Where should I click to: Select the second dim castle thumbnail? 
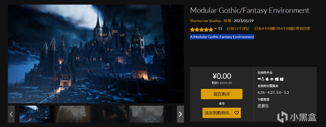point(73,114)
